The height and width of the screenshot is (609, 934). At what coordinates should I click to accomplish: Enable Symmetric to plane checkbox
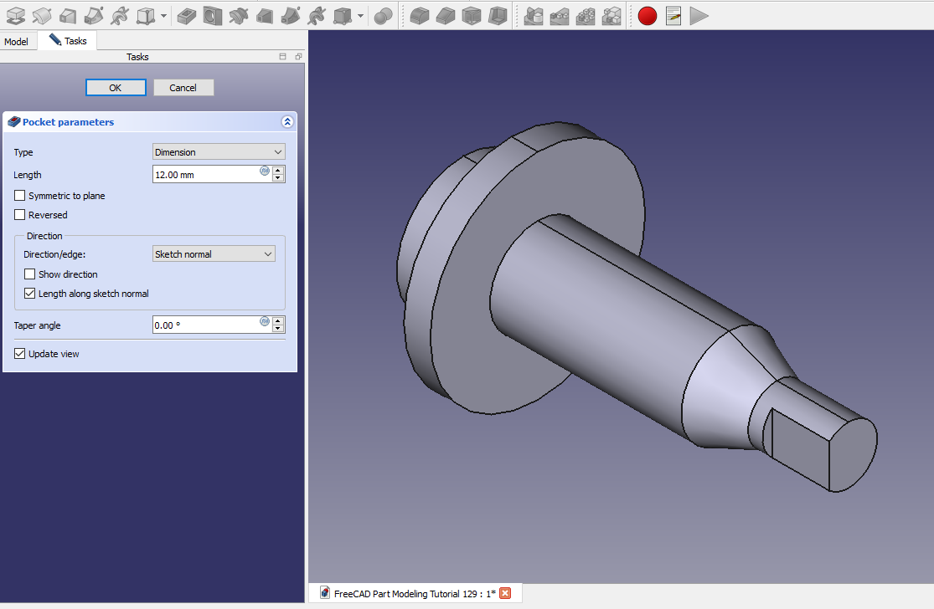click(20, 196)
